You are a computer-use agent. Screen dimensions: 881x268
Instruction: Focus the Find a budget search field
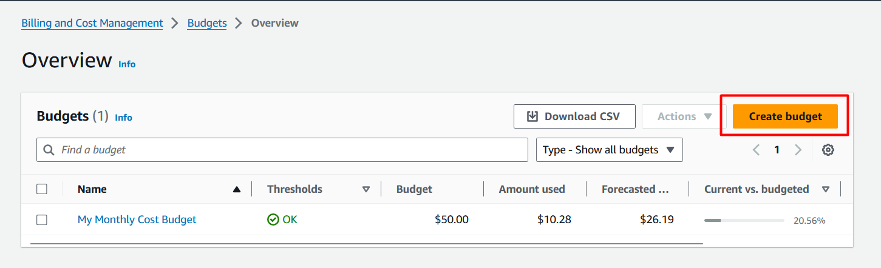click(282, 150)
